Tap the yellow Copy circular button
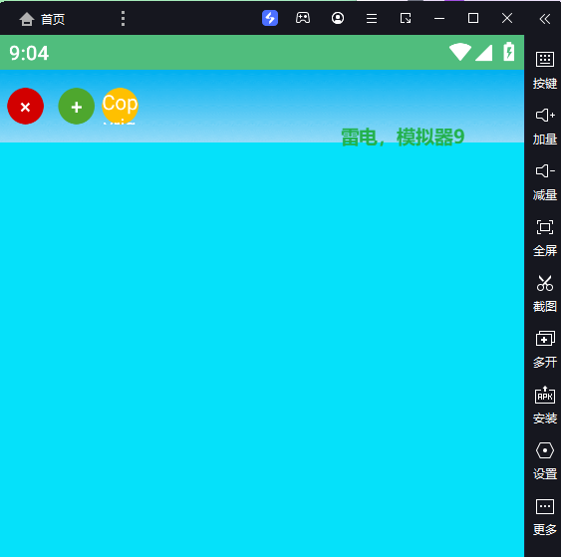The height and width of the screenshot is (557, 561). pyautogui.click(x=120, y=106)
